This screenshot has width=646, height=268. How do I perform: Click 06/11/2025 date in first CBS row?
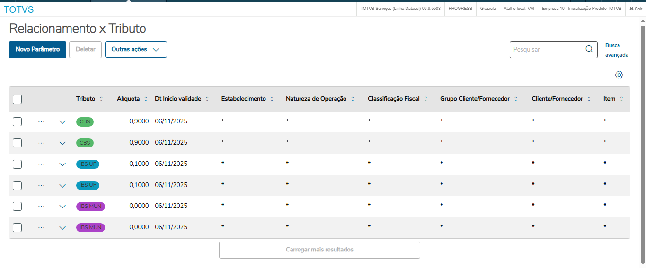coord(171,121)
